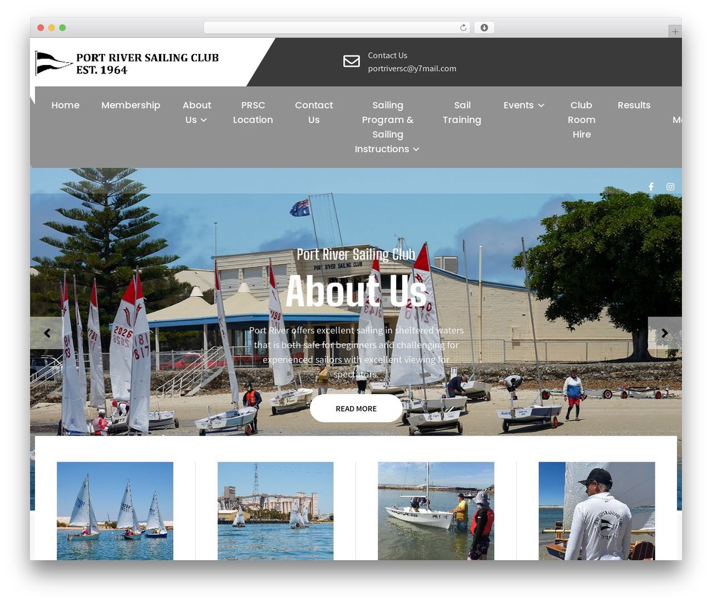
Task: Open Club Room Hire page
Action: point(581,120)
